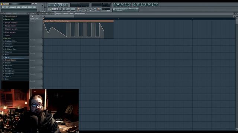Click the Track 1 header

pos(36,29)
